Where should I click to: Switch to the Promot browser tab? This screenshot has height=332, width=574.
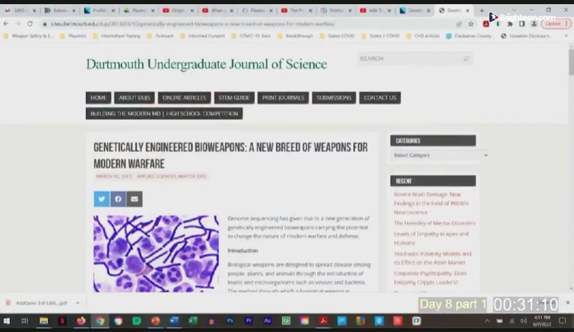pos(335,10)
